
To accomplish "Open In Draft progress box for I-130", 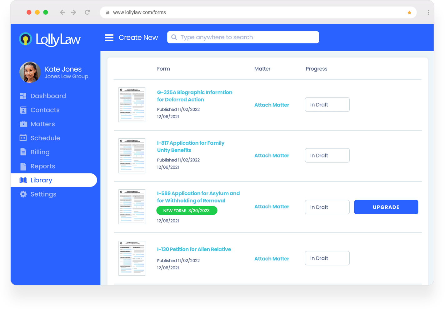I will pyautogui.click(x=327, y=258).
